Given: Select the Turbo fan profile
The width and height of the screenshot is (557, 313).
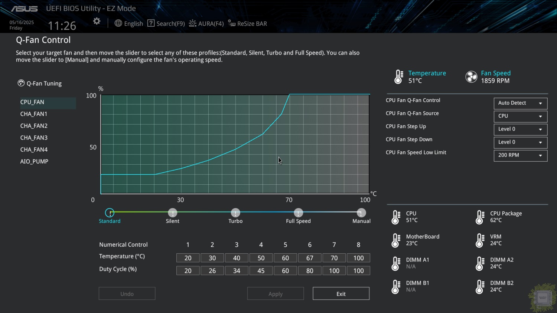Looking at the screenshot, I should (x=235, y=212).
